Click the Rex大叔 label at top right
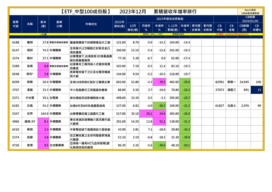Screen dimensions: 272x192 coord(250,11)
